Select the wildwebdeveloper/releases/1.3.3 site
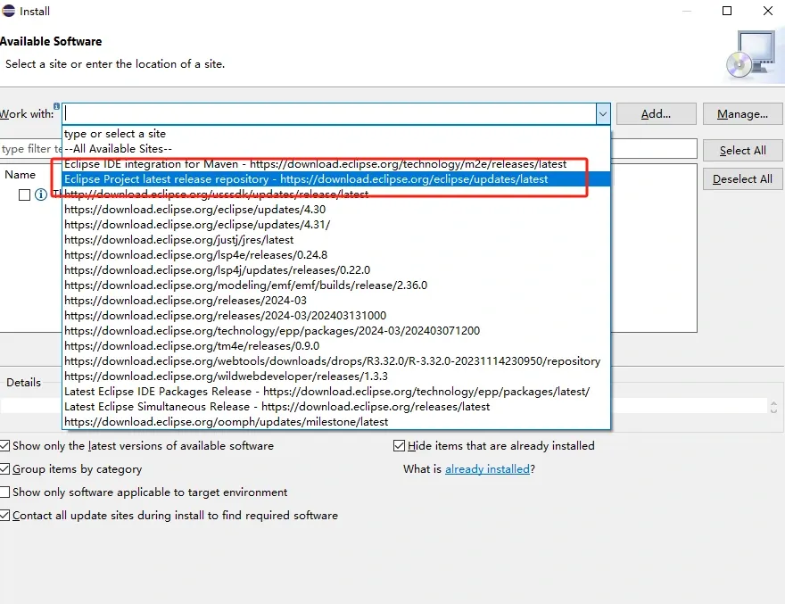785x604 pixels. point(336,376)
